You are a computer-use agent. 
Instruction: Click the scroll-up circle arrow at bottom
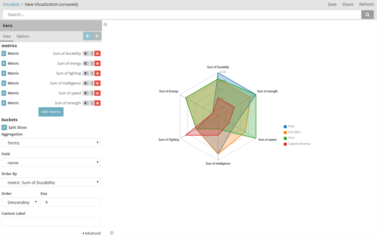tap(112, 233)
